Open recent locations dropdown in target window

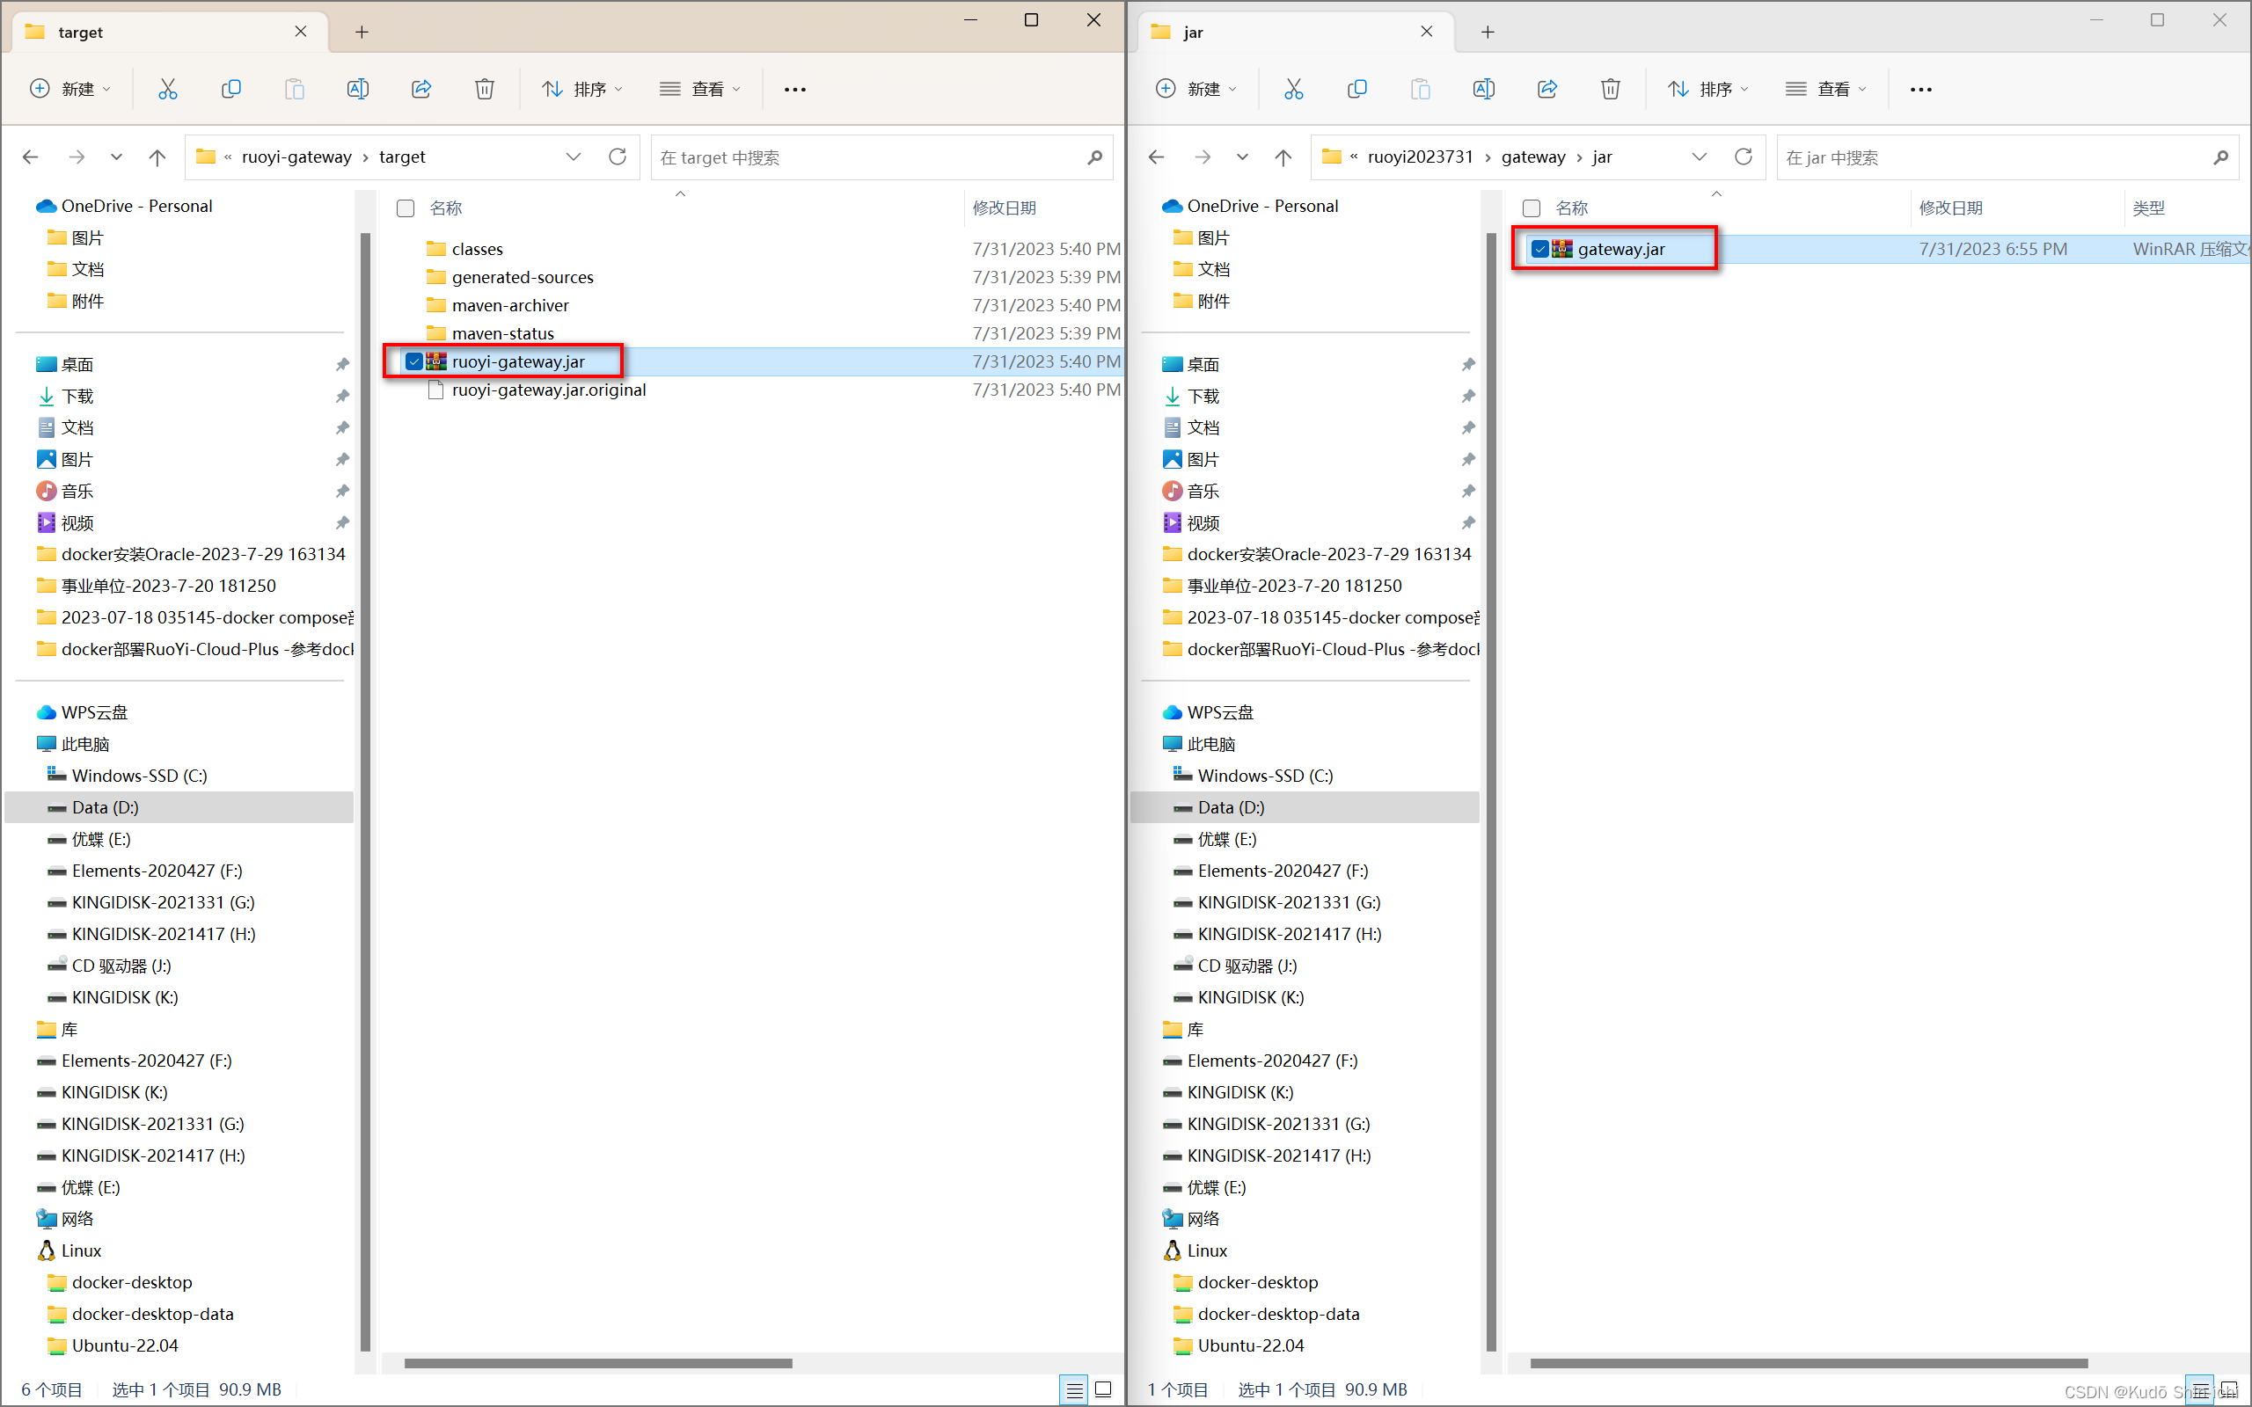[x=116, y=157]
